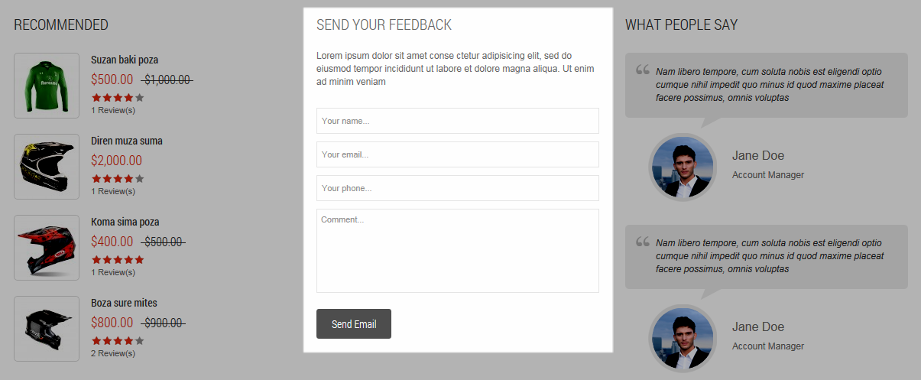View 1 Review(s) for Diren muza suma

pos(113,191)
